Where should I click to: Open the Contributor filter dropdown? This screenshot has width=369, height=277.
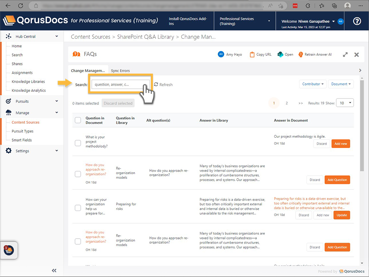[x=313, y=84]
